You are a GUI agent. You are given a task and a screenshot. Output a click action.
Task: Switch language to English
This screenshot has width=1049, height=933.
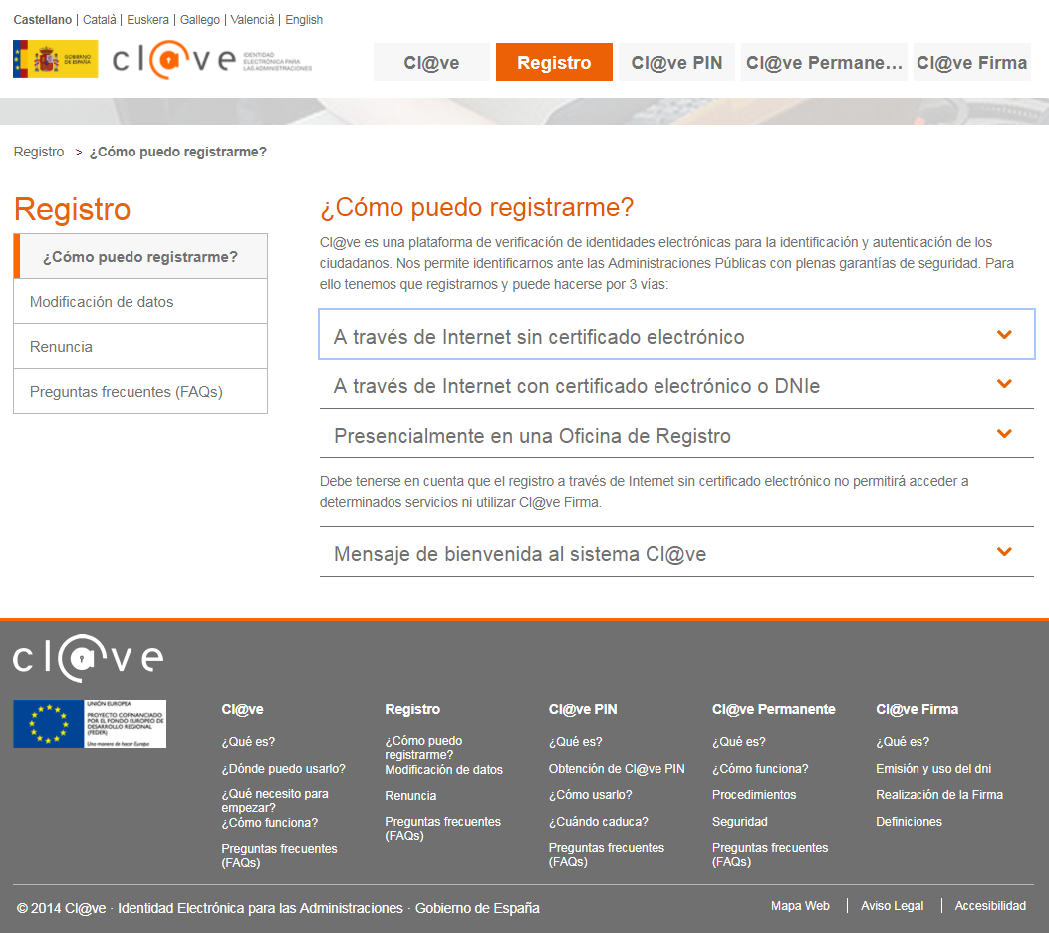coord(304,20)
